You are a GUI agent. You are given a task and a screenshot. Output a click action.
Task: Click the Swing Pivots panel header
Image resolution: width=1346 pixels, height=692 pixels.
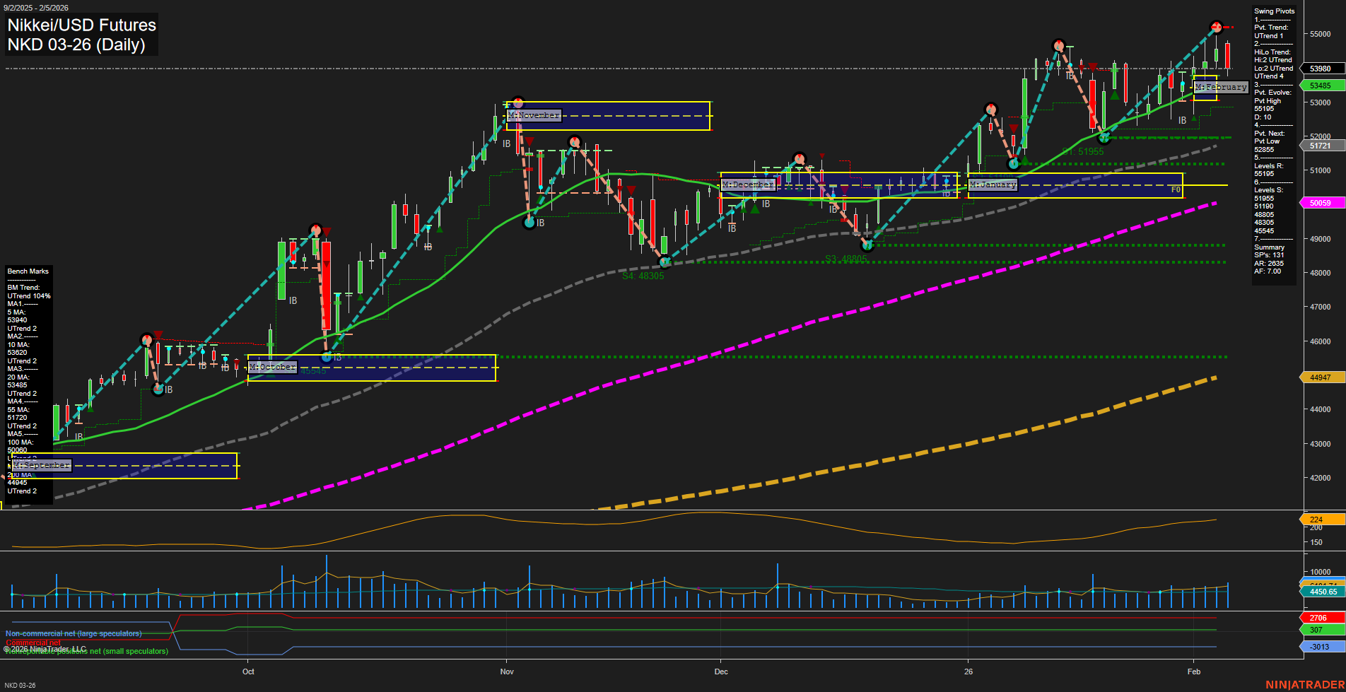point(1275,11)
